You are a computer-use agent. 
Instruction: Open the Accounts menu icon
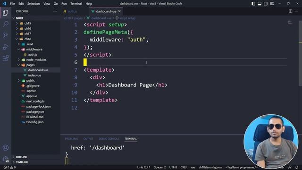(x=6, y=148)
